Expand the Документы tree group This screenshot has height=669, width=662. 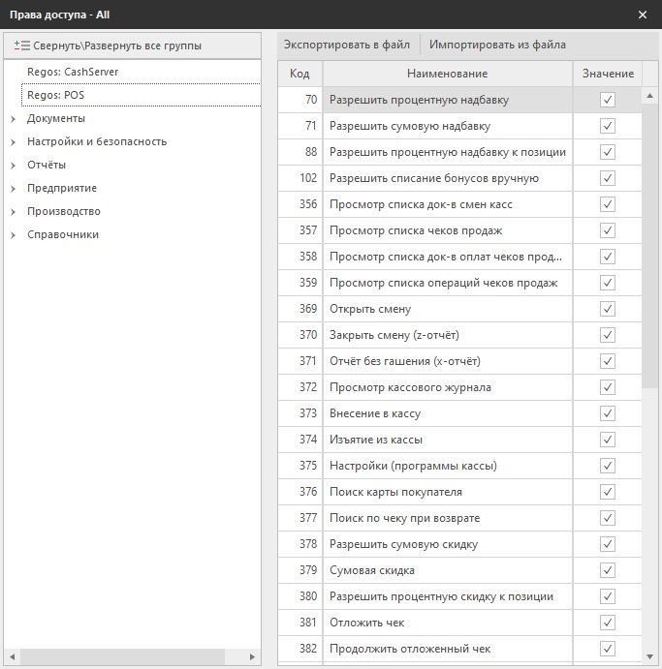pyautogui.click(x=14, y=119)
